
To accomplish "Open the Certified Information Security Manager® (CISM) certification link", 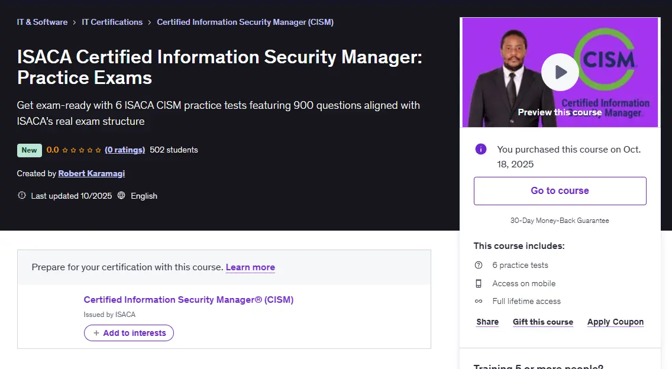I will (x=189, y=300).
